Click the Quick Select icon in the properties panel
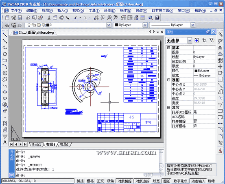The width and height of the screenshot is (225, 184). click(197, 40)
